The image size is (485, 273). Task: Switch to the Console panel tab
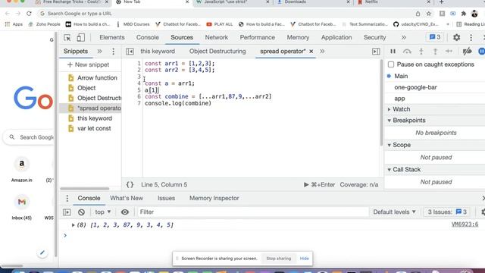point(148,37)
